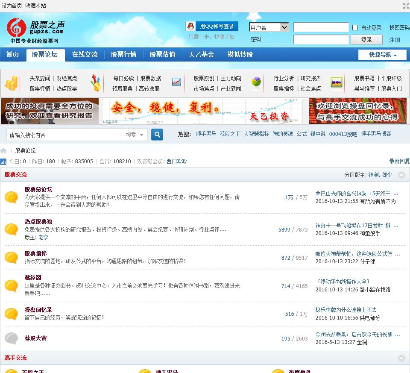Click hot search term 顺手黑马
The image size is (410, 373).
pyautogui.click(x=206, y=134)
